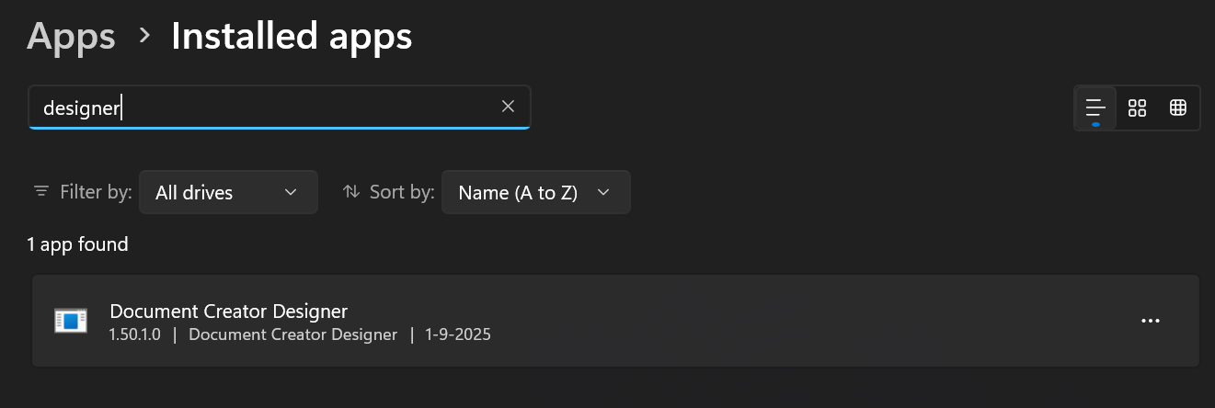Viewport: 1215px width, 408px height.
Task: Select the Document Creator Designer app title
Action: pos(228,311)
